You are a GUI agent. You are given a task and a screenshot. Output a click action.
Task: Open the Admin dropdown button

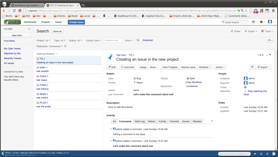click(220, 67)
